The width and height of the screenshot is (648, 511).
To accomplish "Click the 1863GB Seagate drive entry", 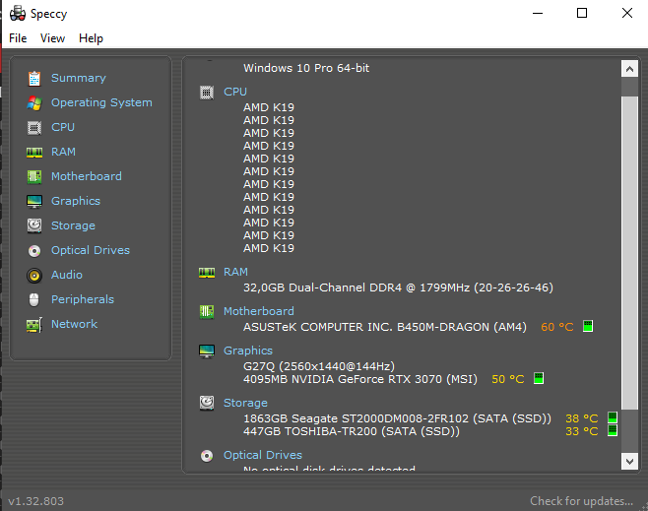I will 397,418.
